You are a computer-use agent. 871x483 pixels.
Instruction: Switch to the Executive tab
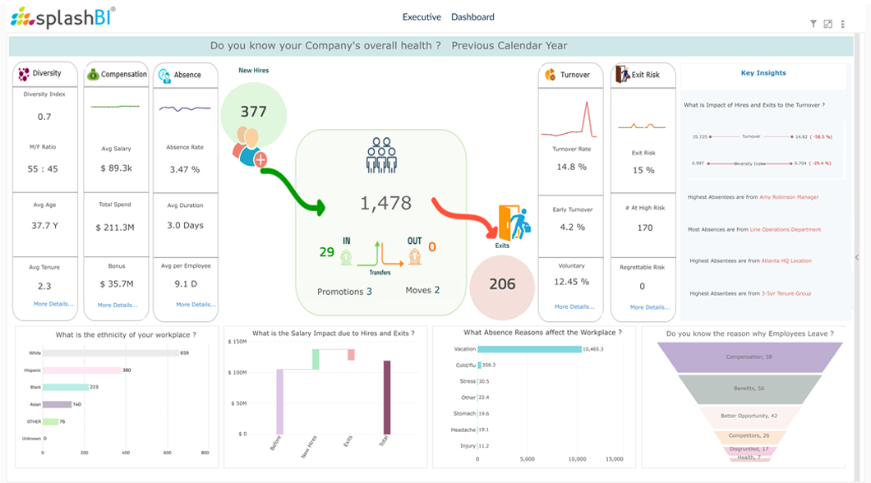420,16
